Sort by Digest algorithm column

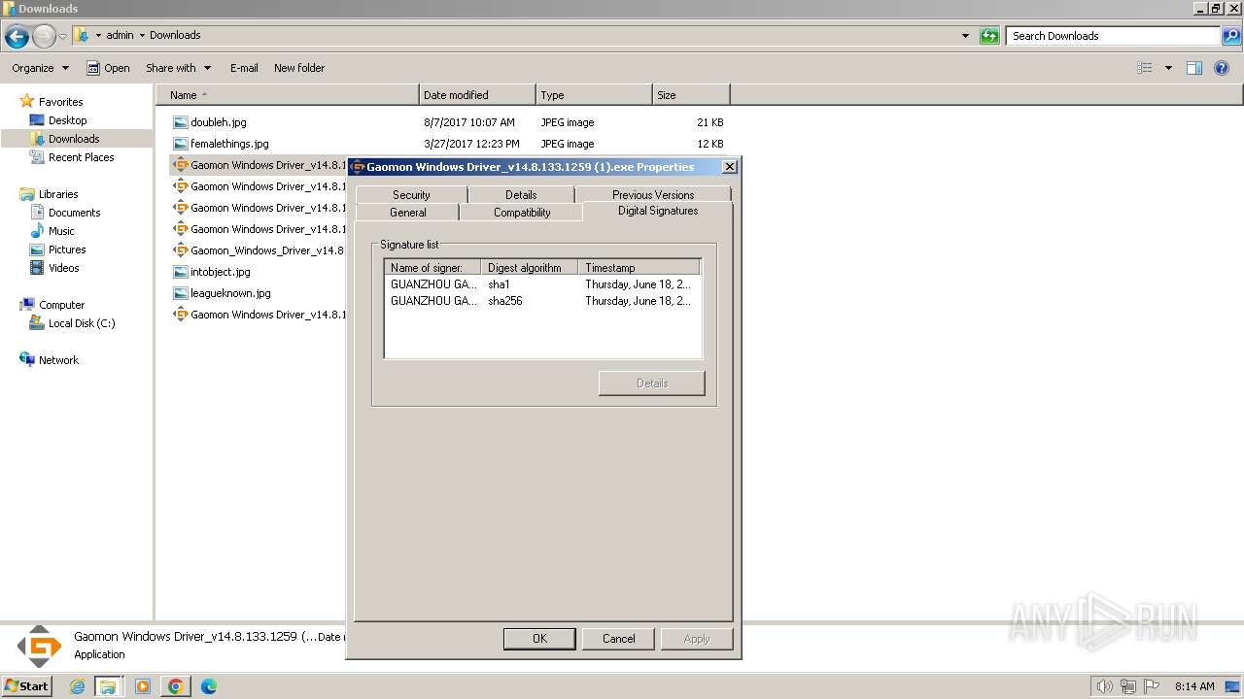pyautogui.click(x=530, y=267)
